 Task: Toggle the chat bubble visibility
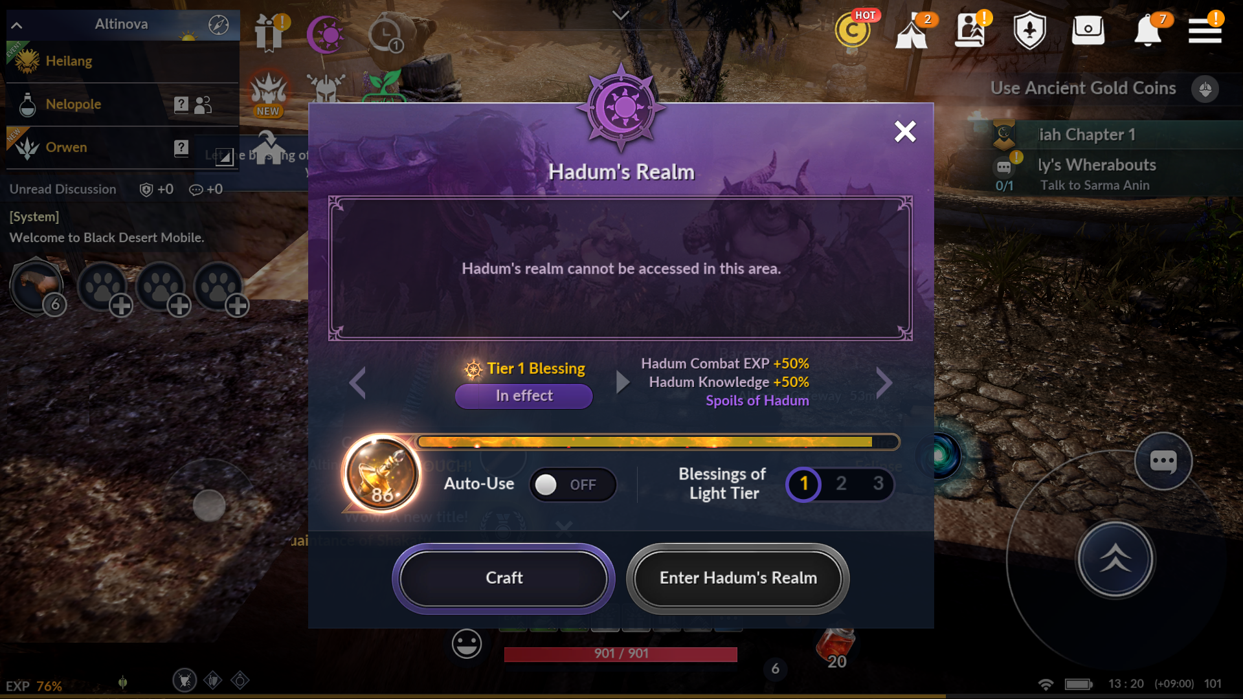tap(1163, 460)
